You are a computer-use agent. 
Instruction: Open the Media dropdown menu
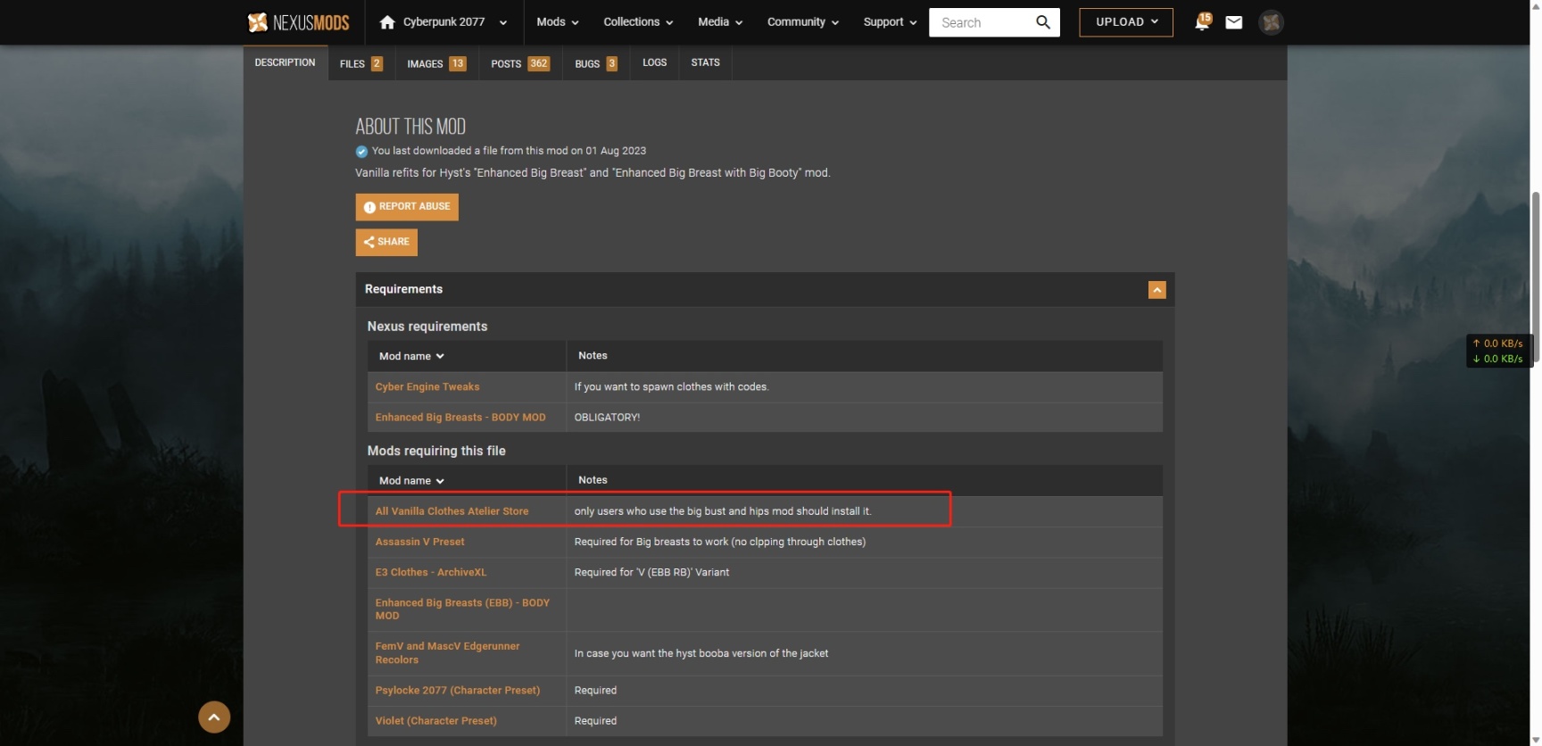[x=720, y=22]
